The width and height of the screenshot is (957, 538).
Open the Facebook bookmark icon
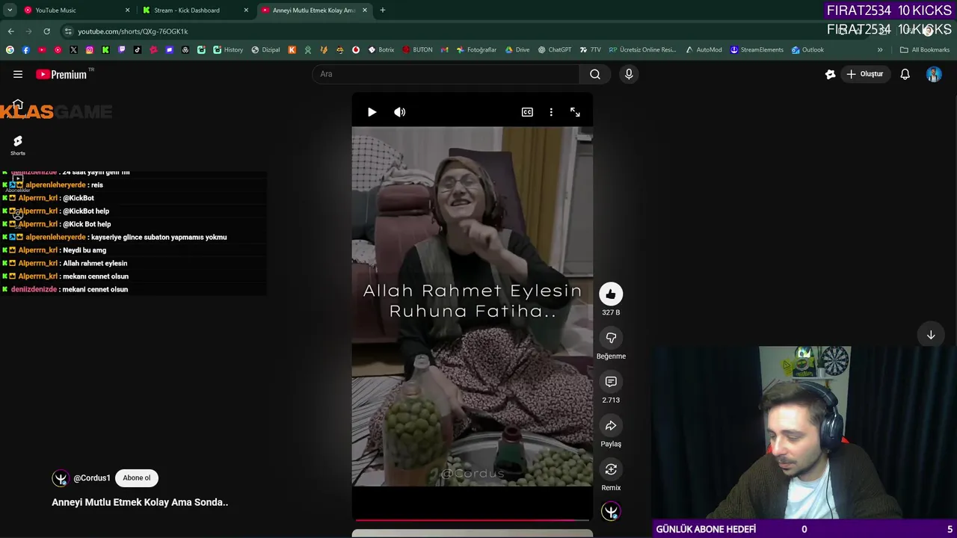point(25,50)
